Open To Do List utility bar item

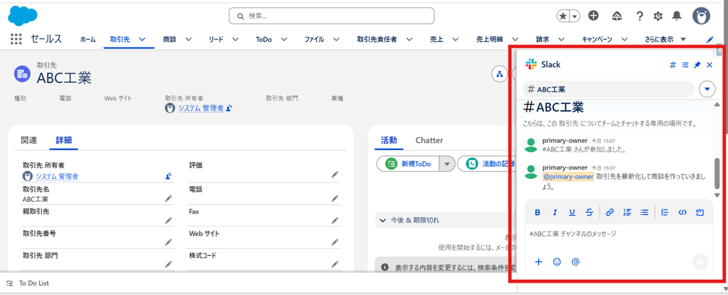pyautogui.click(x=27, y=283)
